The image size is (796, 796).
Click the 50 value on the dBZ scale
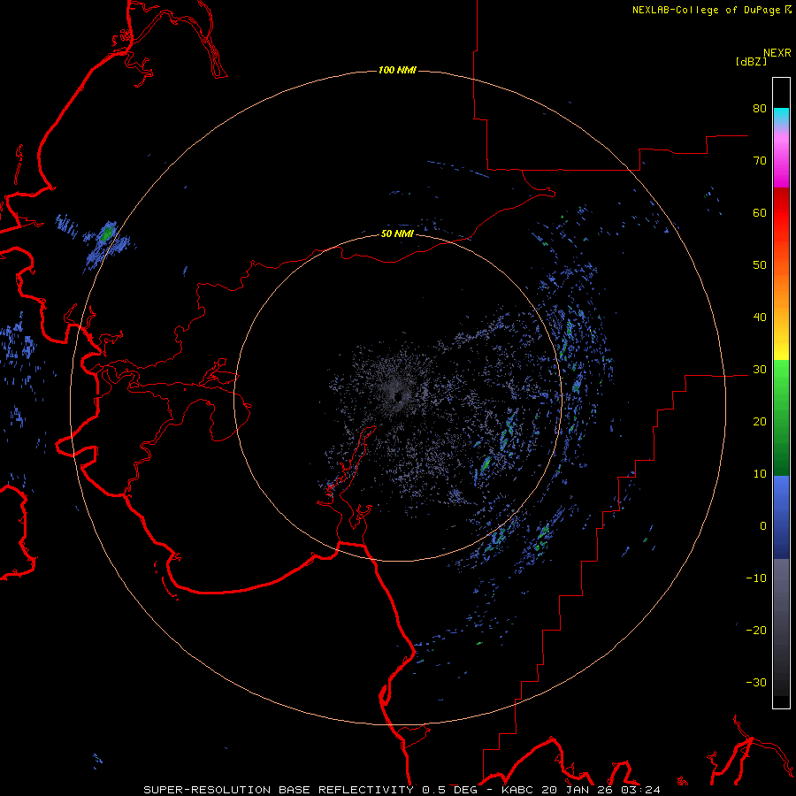[760, 265]
